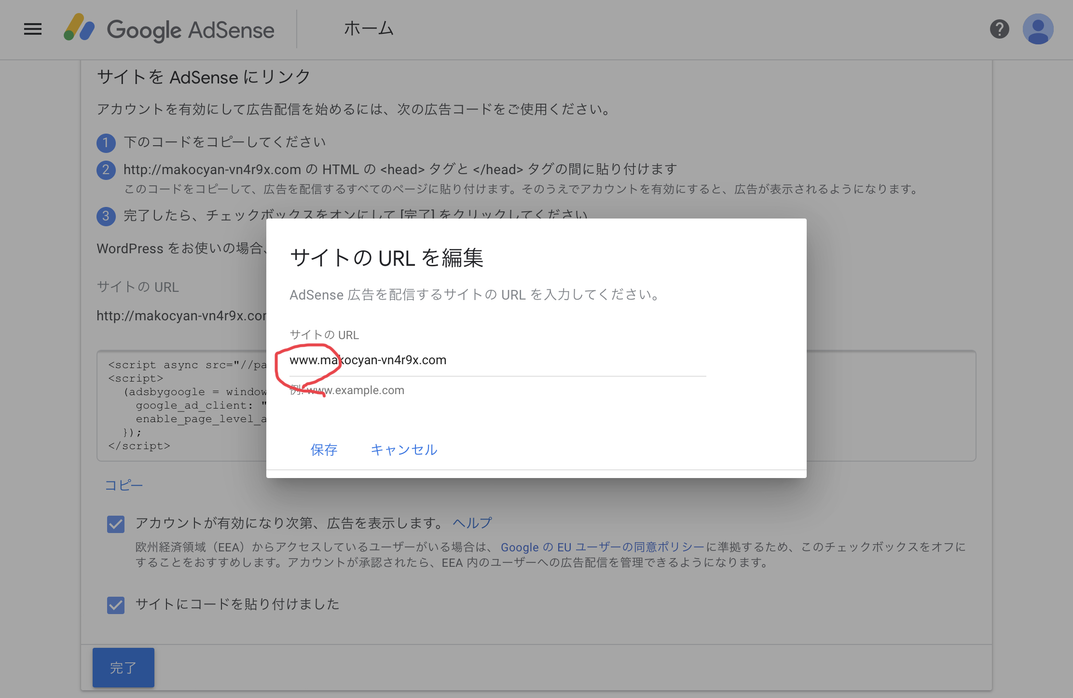Screen dimensions: 1073x698
Task: Open the hamburger navigation menu
Action: (x=33, y=29)
